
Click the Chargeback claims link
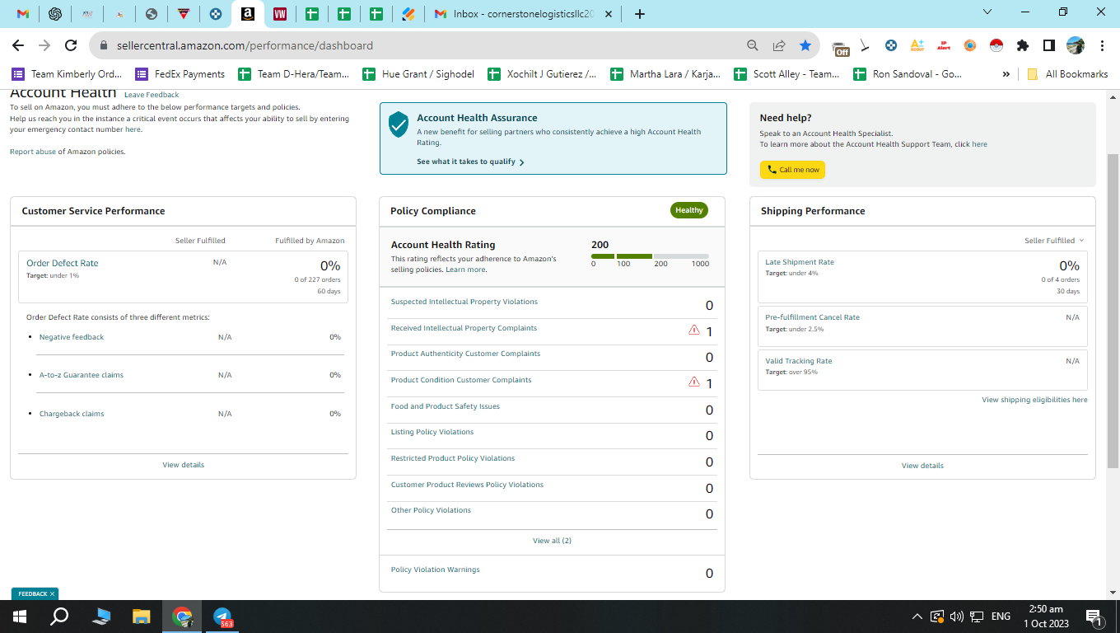(x=72, y=414)
